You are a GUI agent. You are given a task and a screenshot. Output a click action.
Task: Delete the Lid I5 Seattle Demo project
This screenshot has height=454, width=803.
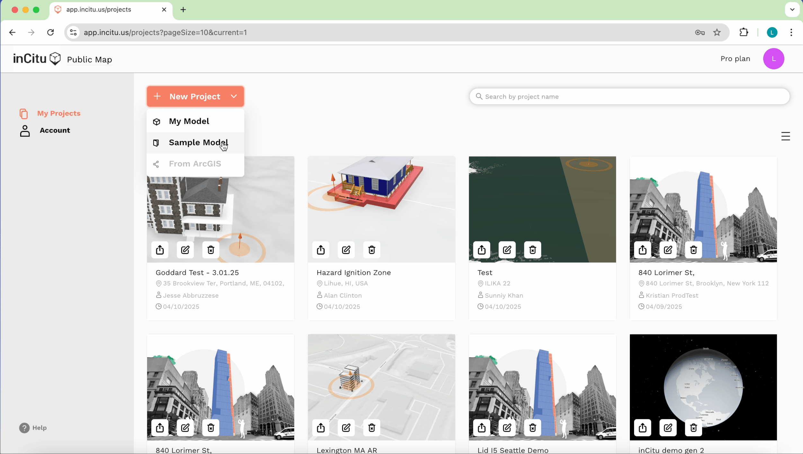pos(533,428)
